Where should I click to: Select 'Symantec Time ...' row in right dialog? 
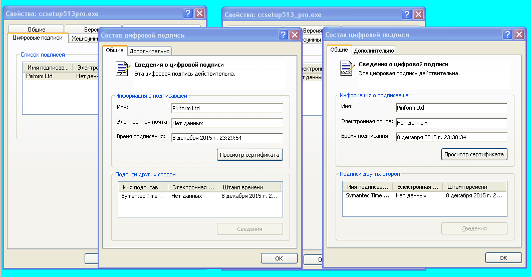pyautogui.click(x=425, y=195)
